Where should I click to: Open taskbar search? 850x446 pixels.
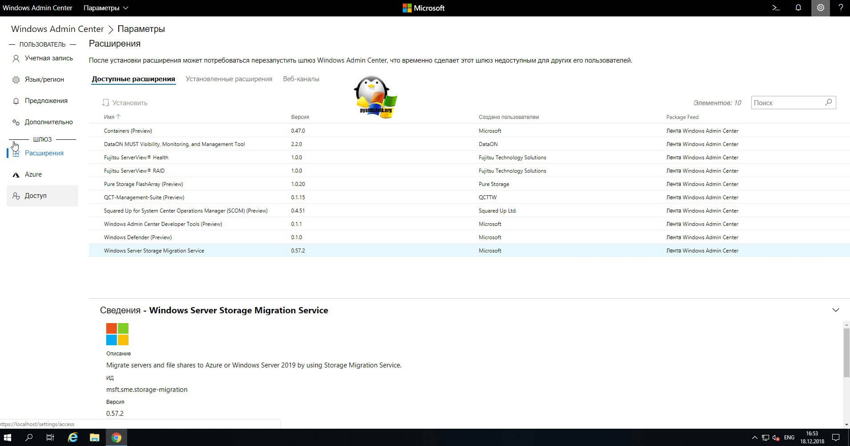[x=29, y=438]
